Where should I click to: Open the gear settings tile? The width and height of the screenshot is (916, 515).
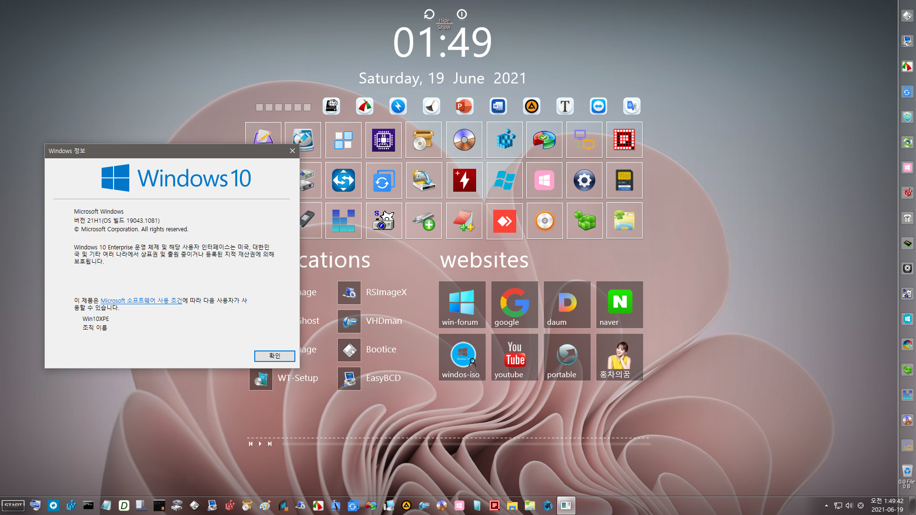pyautogui.click(x=584, y=180)
